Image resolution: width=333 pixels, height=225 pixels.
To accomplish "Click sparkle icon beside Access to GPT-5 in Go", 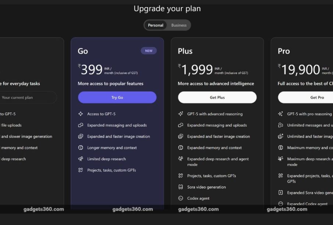I will click(81, 114).
